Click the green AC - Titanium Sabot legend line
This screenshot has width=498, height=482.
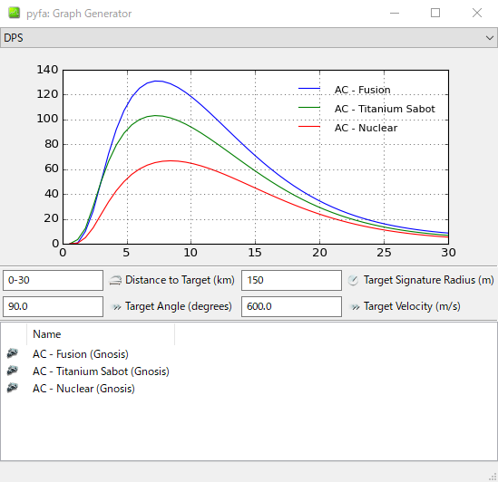tap(309, 108)
